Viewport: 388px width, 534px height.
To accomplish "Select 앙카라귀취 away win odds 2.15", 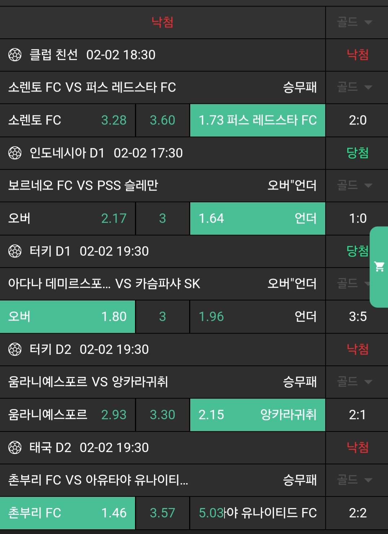I will tap(257, 415).
